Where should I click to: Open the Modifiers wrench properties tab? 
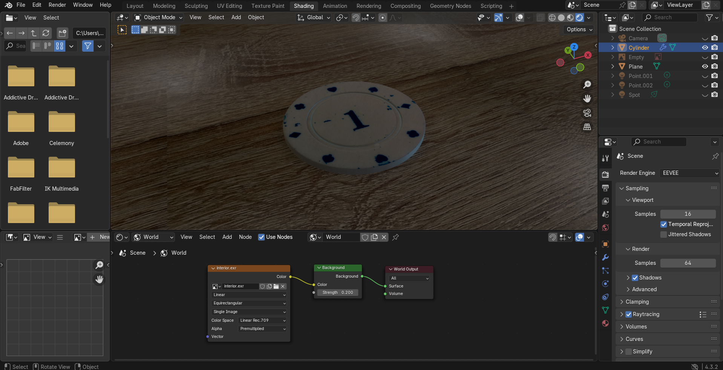(605, 257)
